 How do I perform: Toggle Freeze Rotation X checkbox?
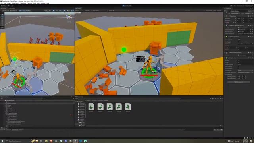pos(239,78)
